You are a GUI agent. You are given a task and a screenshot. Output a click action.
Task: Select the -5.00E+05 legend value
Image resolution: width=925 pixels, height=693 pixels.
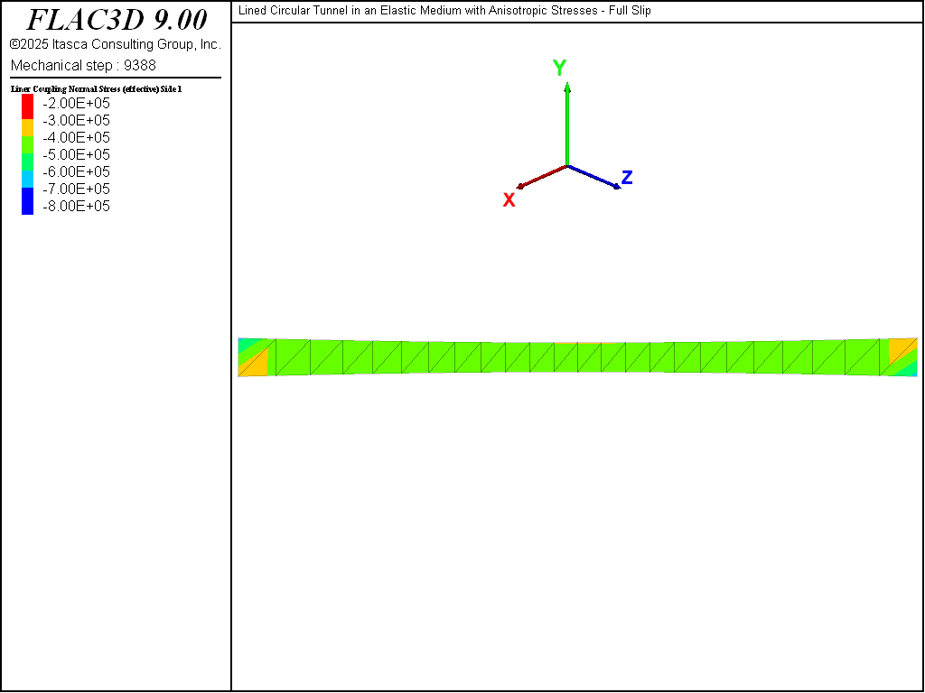(x=76, y=154)
